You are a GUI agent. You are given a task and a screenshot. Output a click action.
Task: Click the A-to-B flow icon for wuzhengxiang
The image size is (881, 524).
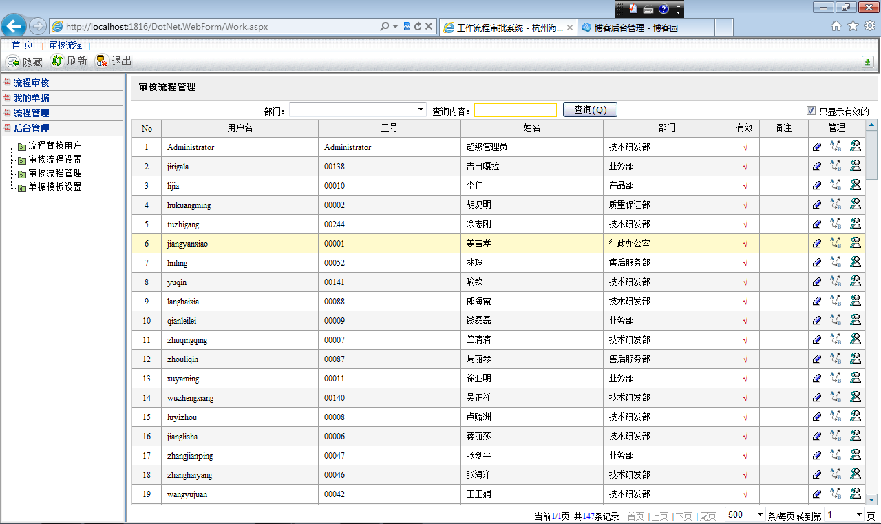[836, 397]
